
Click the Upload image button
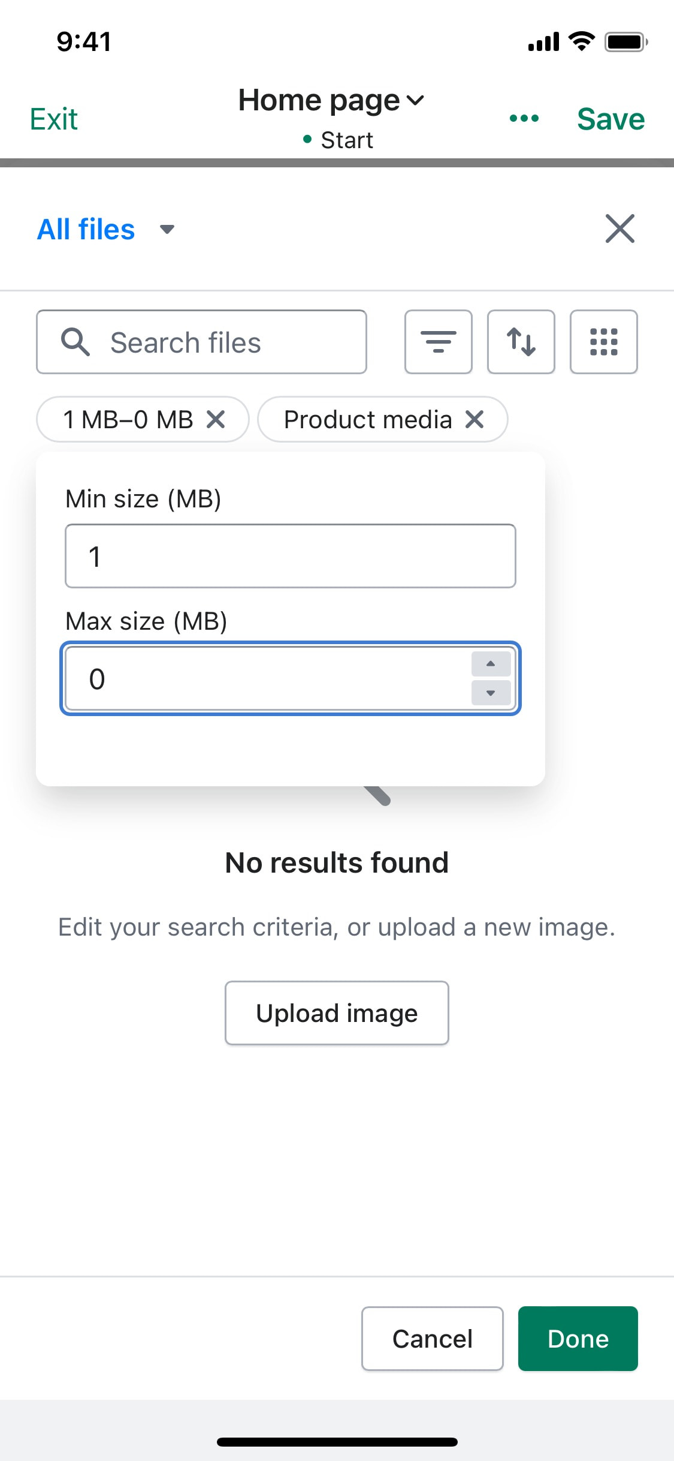337,1013
